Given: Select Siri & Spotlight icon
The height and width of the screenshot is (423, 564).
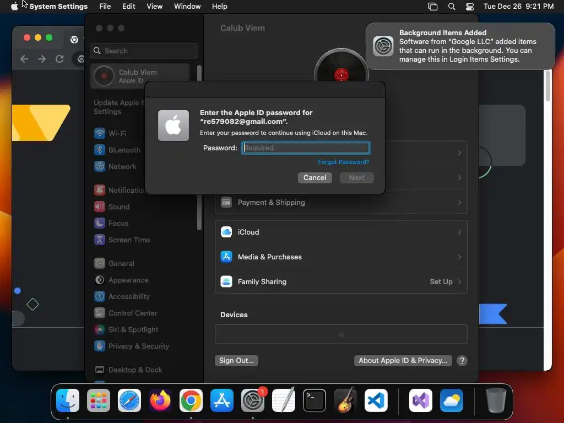Looking at the screenshot, I should point(100,329).
